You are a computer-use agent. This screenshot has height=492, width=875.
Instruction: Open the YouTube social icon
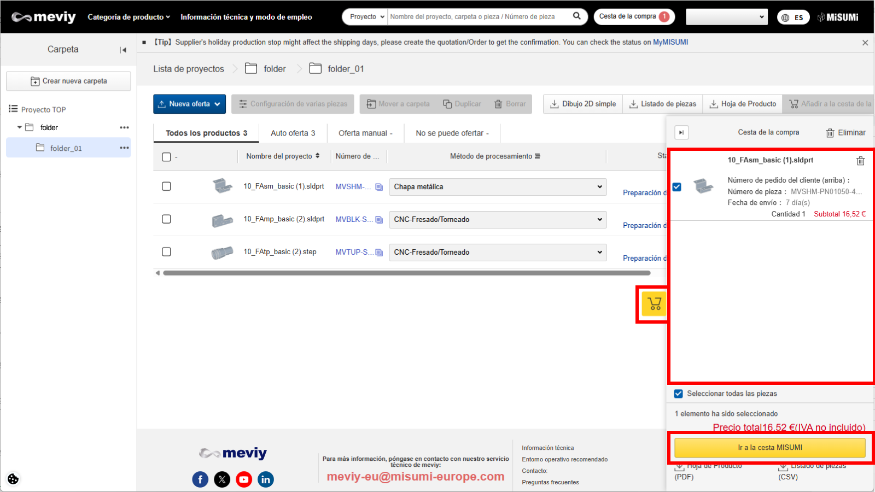point(244,479)
